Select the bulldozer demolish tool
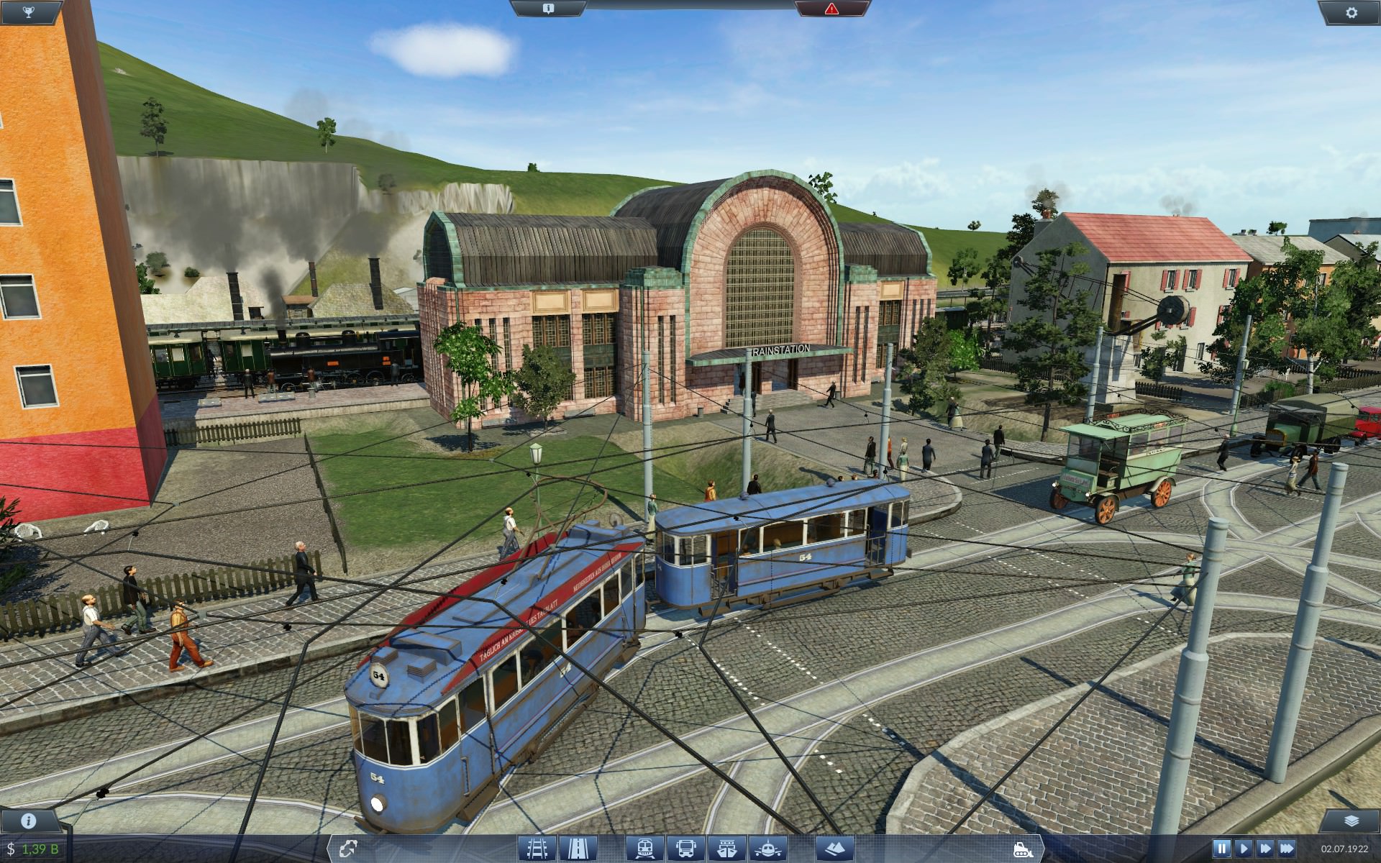This screenshot has height=863, width=1381. click(1024, 849)
